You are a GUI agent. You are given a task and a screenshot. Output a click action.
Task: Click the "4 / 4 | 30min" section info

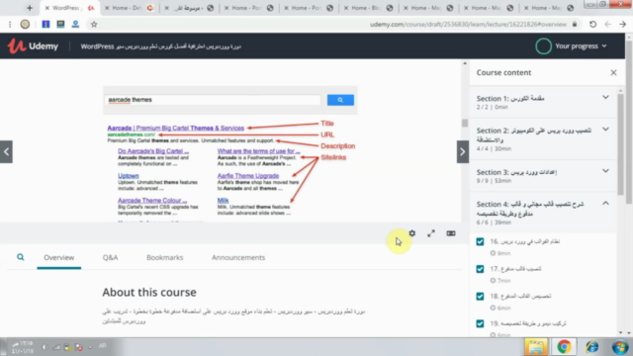[x=494, y=148]
